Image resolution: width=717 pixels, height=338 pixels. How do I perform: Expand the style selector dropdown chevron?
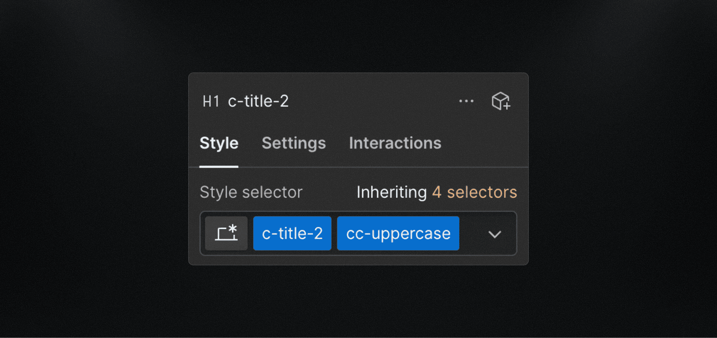(x=495, y=235)
